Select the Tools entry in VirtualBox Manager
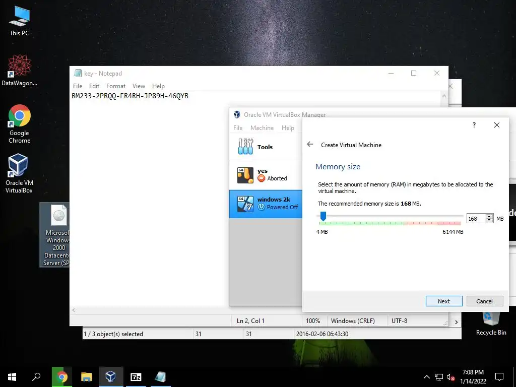 [x=266, y=147]
